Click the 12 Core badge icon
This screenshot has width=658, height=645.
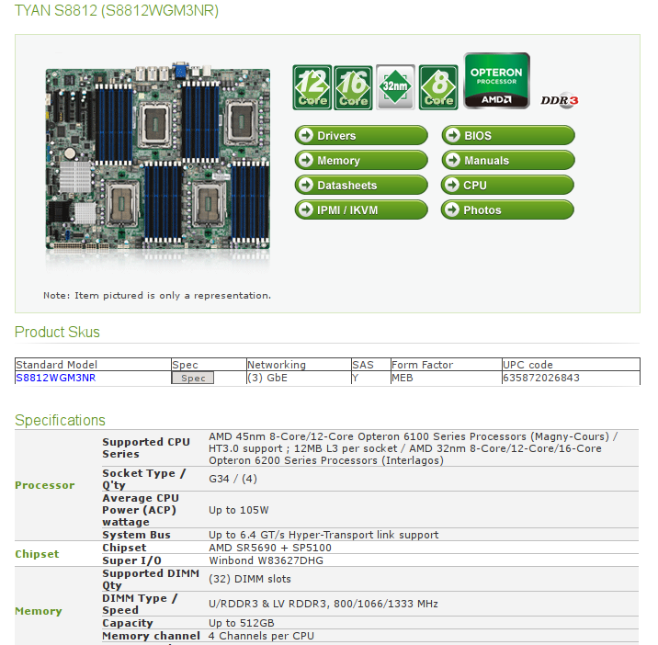312,87
